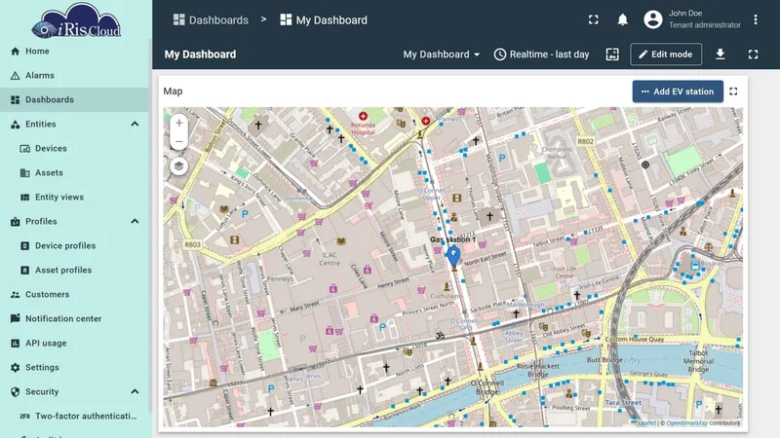Click the Customers people icon

pyautogui.click(x=15, y=295)
